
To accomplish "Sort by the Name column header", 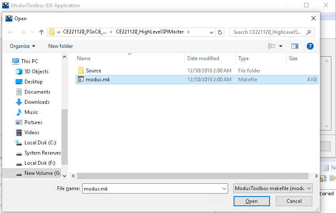I will (x=83, y=58).
